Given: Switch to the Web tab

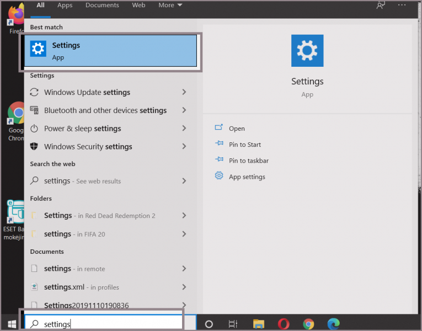Looking at the screenshot, I should click(x=138, y=5).
